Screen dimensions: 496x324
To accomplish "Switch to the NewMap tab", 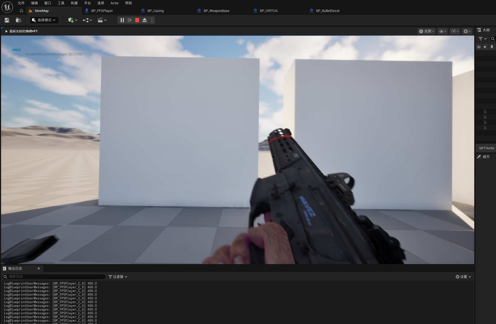I will [x=54, y=11].
